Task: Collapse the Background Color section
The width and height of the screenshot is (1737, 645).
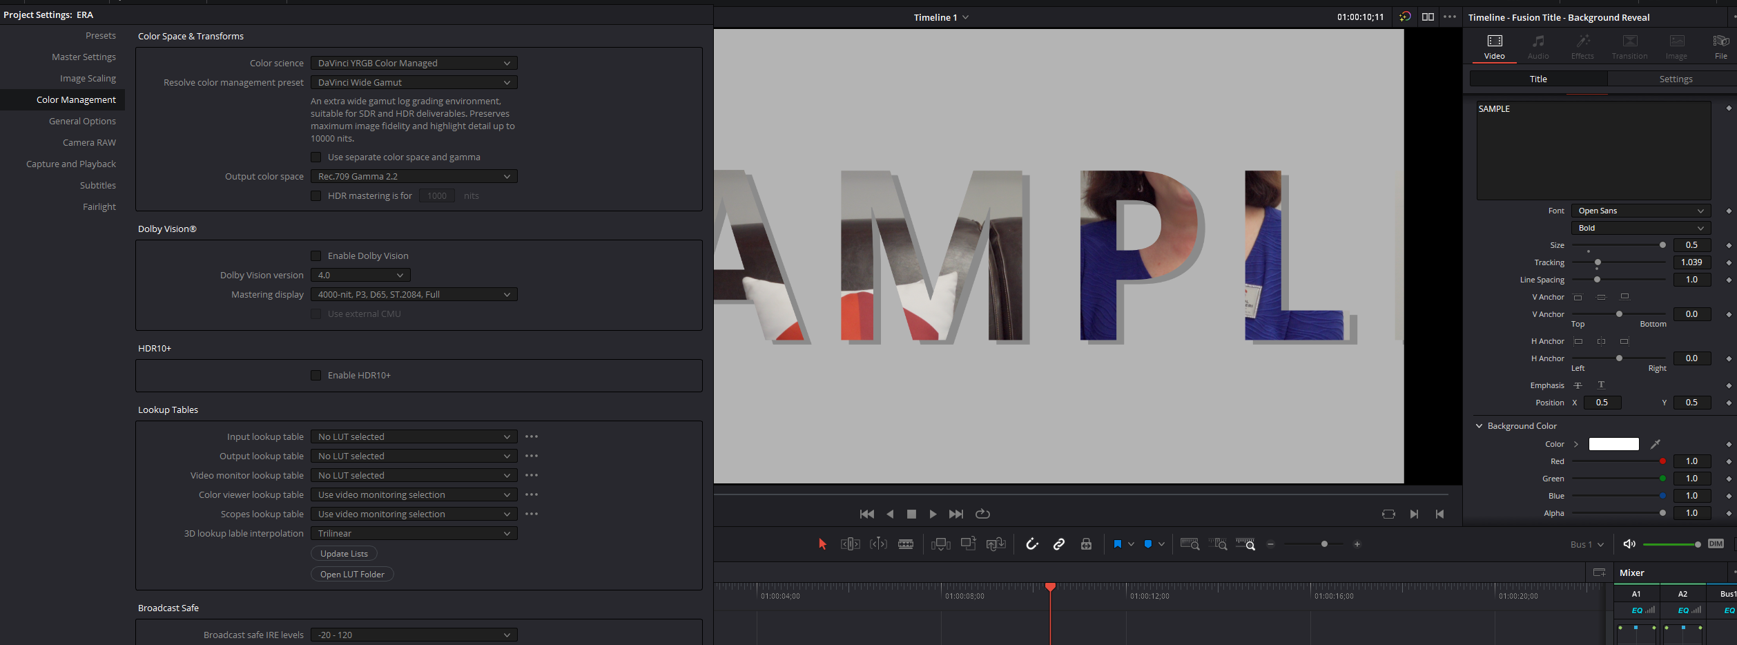Action: tap(1479, 426)
